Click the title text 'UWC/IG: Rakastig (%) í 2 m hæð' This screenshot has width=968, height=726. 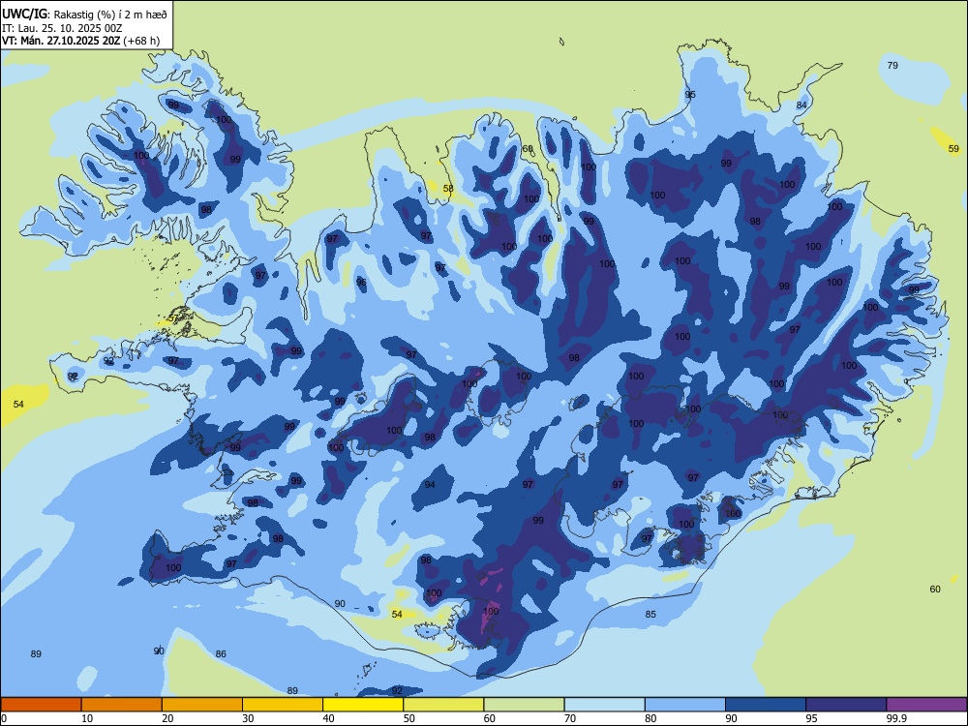click(x=84, y=14)
